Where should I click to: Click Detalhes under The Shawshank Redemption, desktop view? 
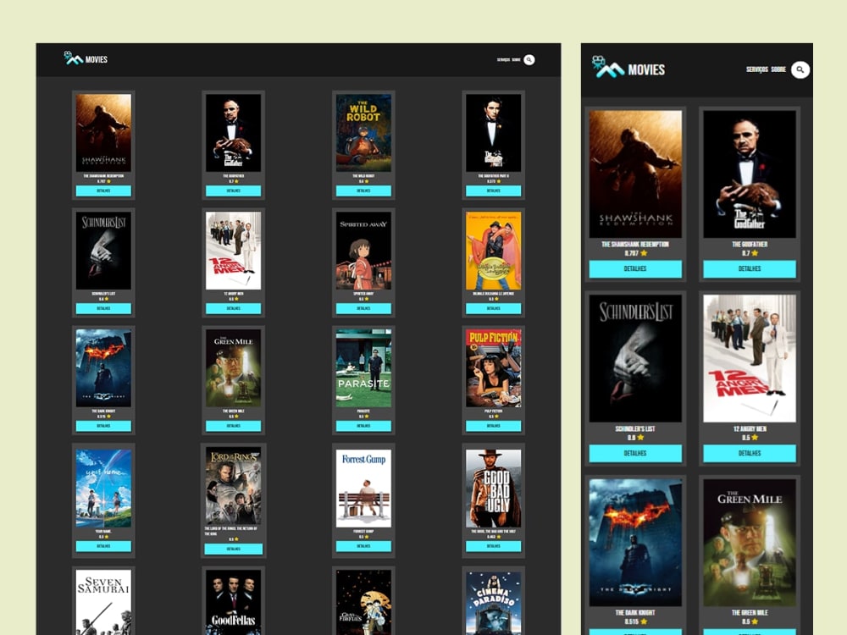click(103, 190)
